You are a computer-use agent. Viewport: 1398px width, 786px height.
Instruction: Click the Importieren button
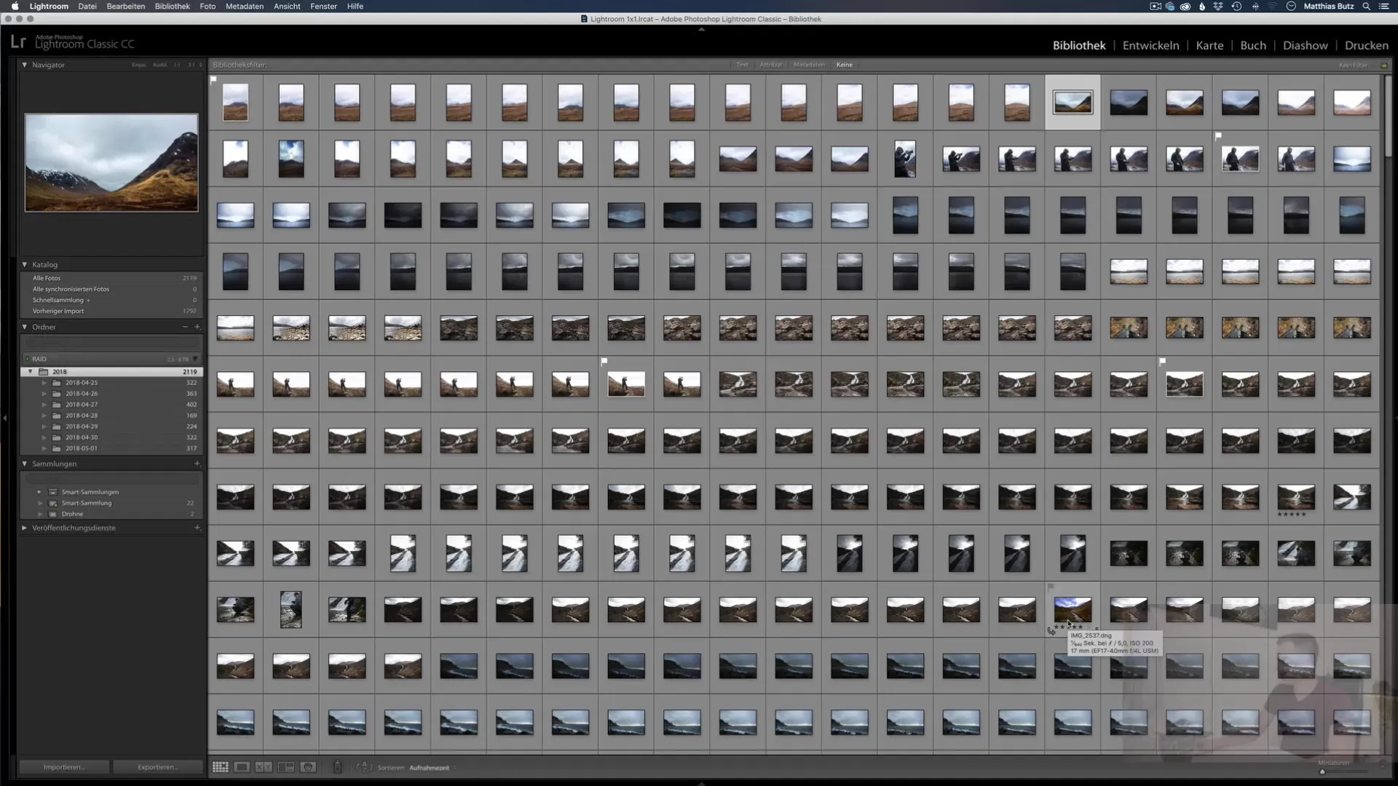coord(64,767)
